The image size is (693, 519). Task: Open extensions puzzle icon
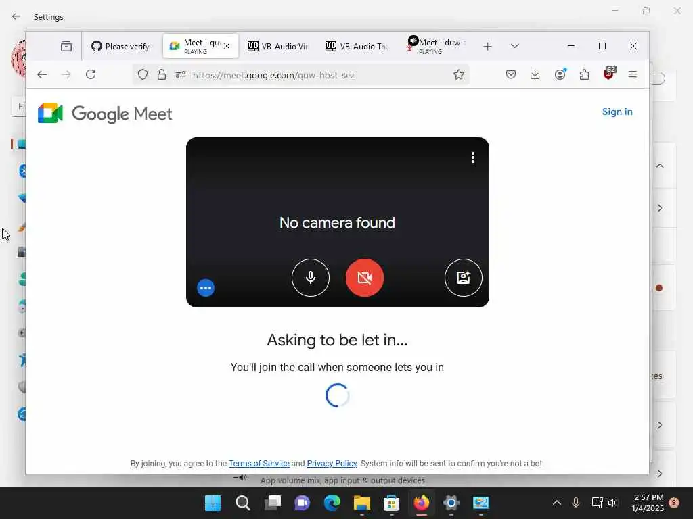584,74
